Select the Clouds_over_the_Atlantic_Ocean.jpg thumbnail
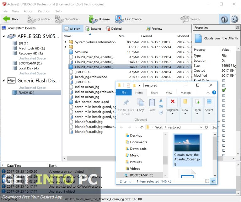The width and height of the screenshot is (241, 202). click(x=187, y=150)
